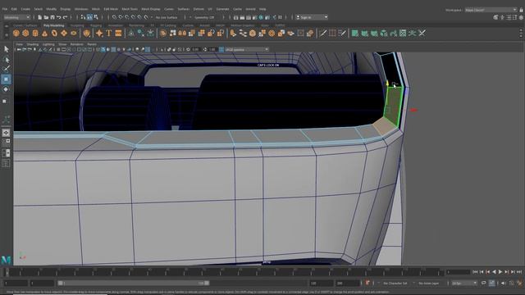This screenshot has width=525, height=295.
Task: Open the Edit Mesh menu
Action: coord(111,9)
